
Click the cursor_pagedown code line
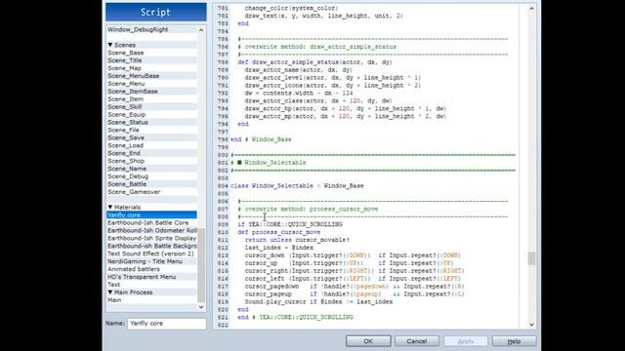pos(354,286)
